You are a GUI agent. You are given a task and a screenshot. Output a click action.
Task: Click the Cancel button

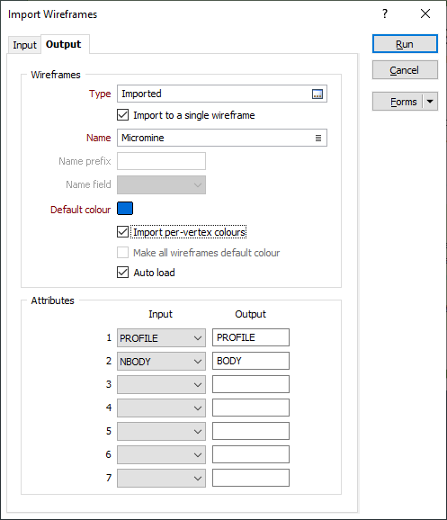click(405, 70)
